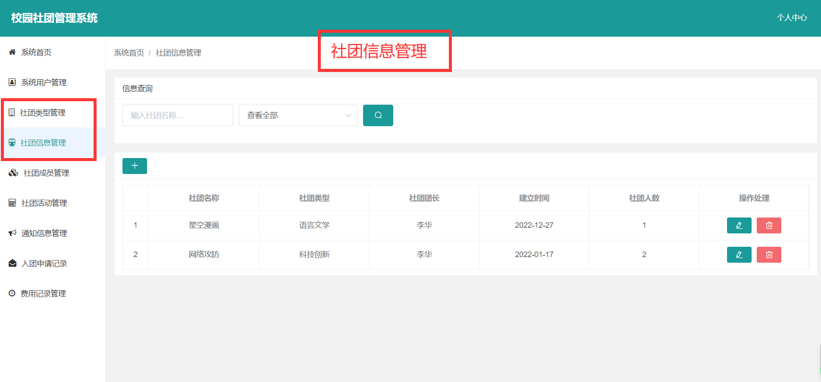Delete the 星空漫画 club row
Screen dimensions: 821x382
click(769, 225)
